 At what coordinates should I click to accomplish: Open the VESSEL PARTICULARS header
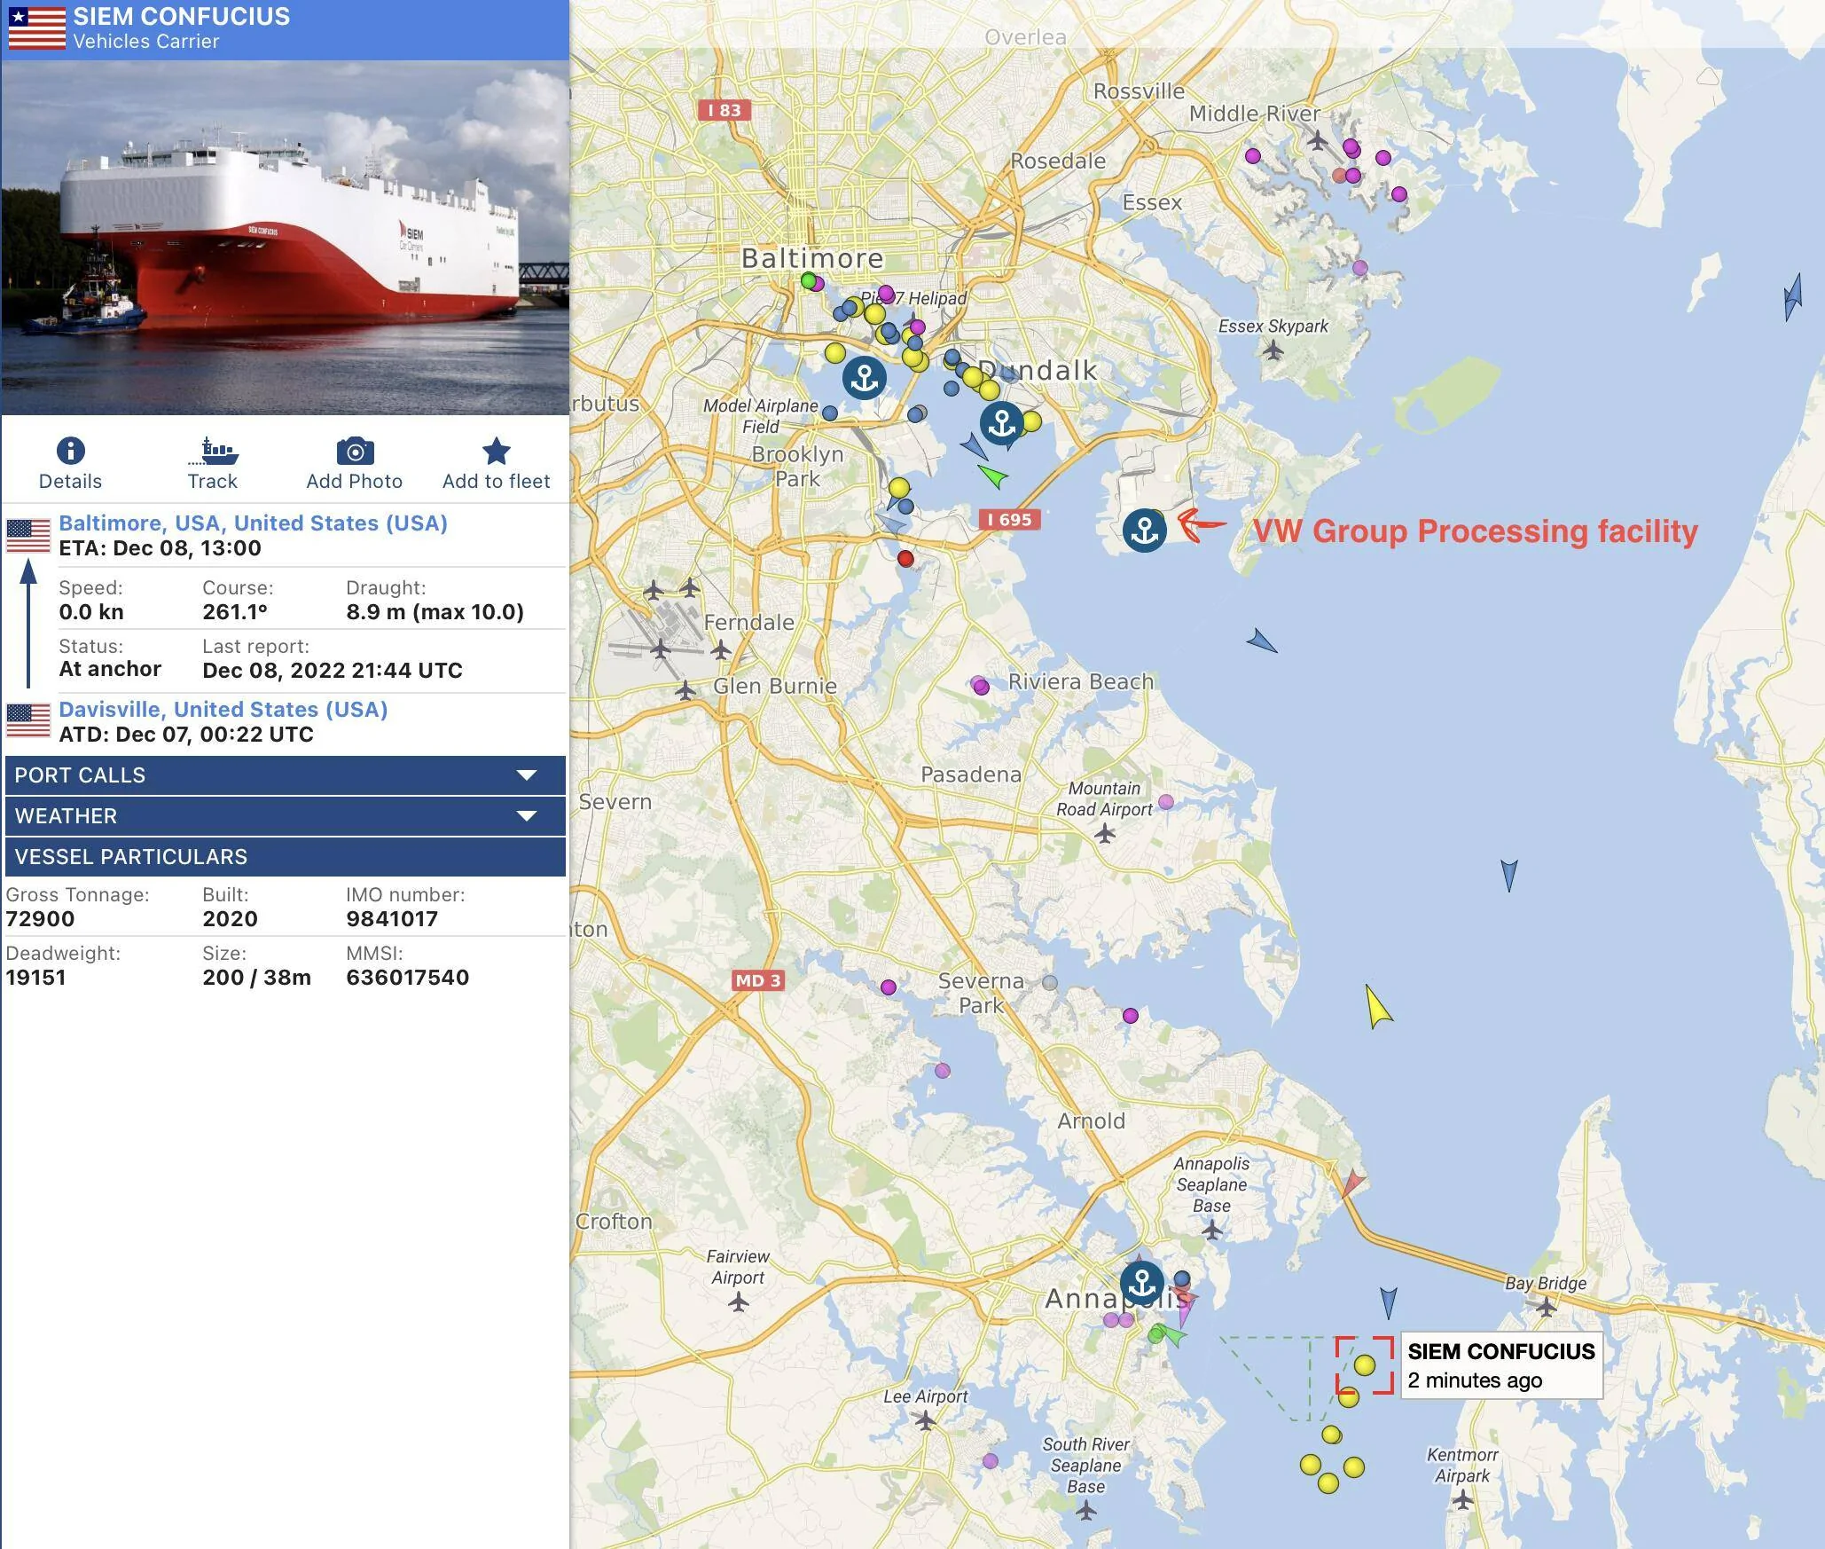[285, 857]
